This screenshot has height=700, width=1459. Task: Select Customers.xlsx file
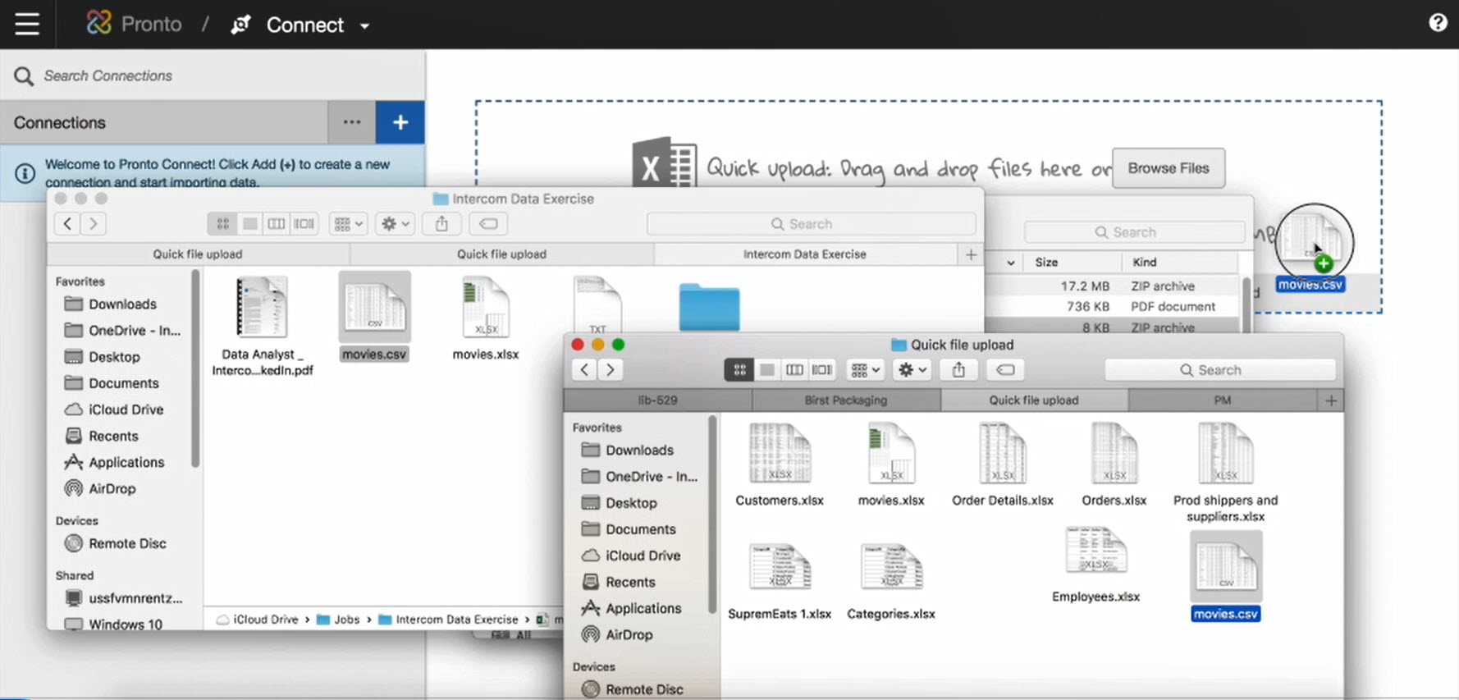[x=780, y=465]
